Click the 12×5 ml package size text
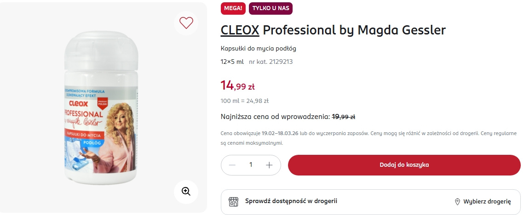The height and width of the screenshot is (215, 524). [x=232, y=62]
